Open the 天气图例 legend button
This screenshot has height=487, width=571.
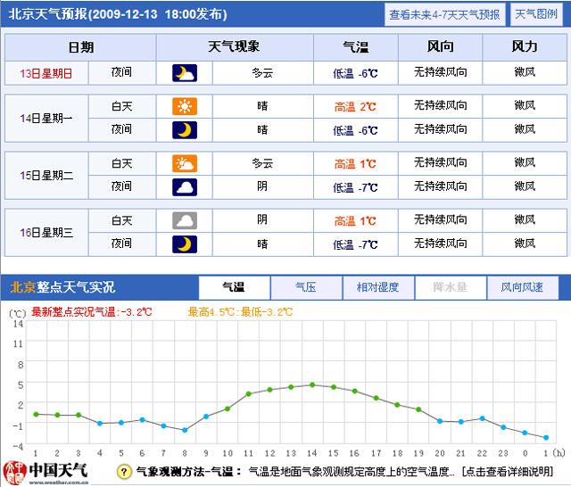[x=535, y=15]
